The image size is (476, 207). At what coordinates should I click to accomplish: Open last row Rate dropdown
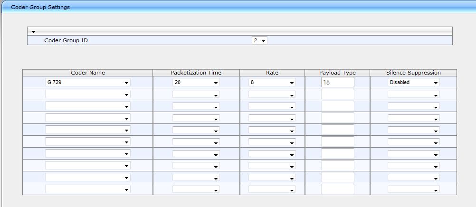click(x=272, y=189)
